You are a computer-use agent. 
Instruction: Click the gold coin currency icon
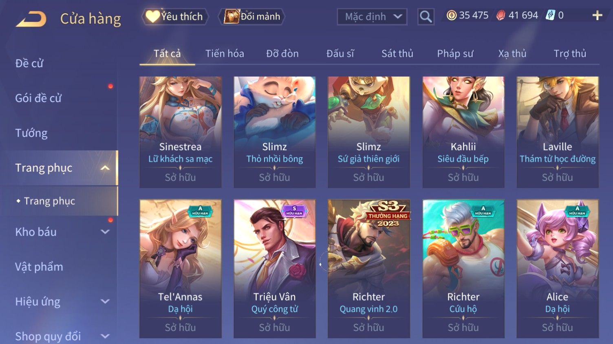(451, 15)
